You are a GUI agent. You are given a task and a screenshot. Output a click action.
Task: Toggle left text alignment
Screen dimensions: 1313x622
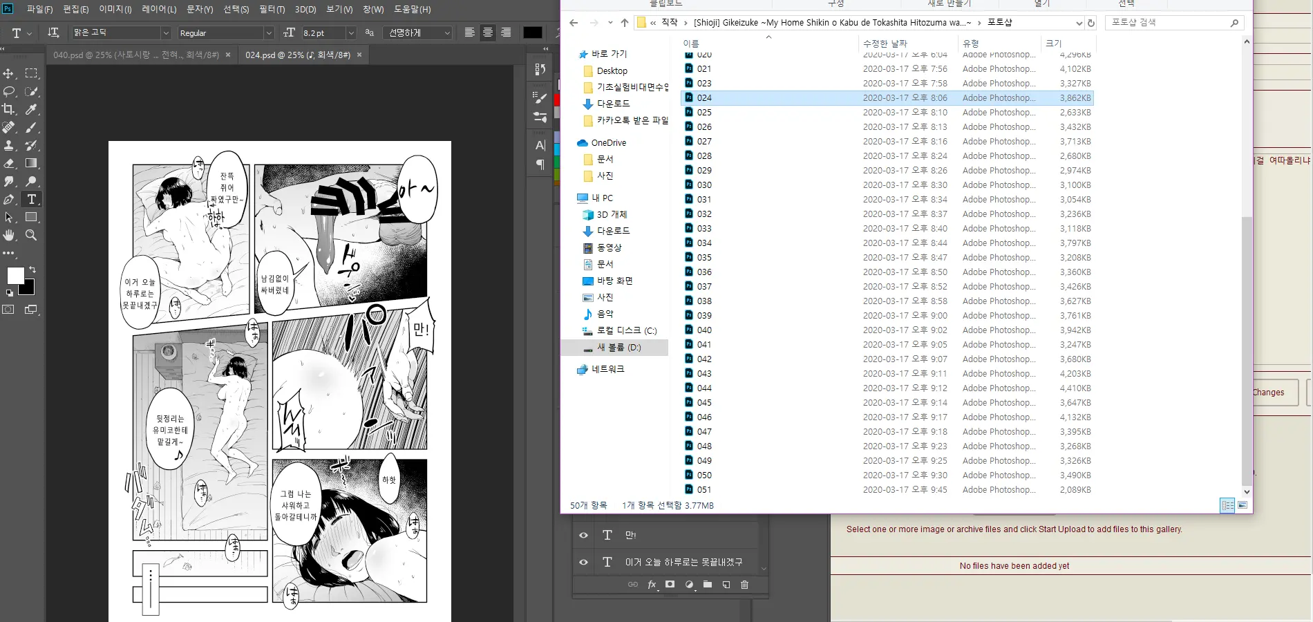pyautogui.click(x=470, y=32)
